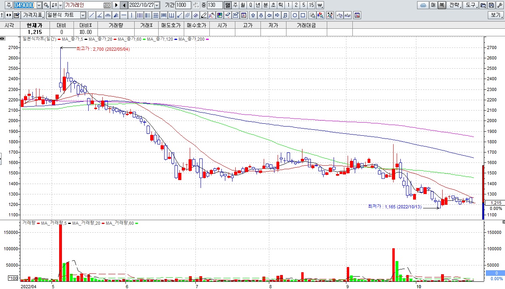Select the angle line drawing tool
Image resolution: width=505 pixels, height=289 pixels.
point(99,15)
